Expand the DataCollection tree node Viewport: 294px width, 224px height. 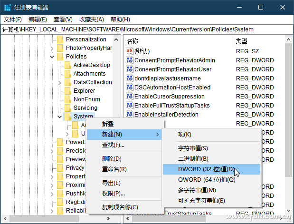click(60, 83)
